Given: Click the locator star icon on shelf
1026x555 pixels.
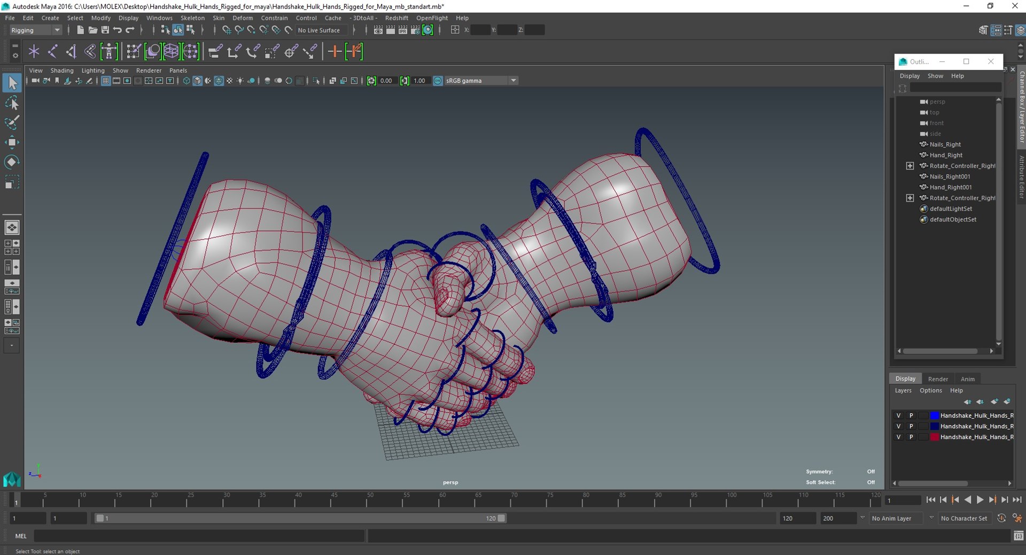Looking at the screenshot, I should click(x=34, y=51).
